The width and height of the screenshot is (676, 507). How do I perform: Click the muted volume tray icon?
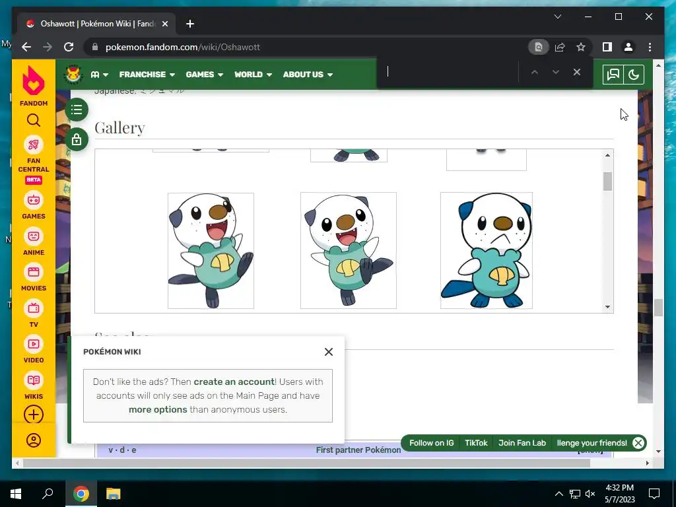point(590,494)
